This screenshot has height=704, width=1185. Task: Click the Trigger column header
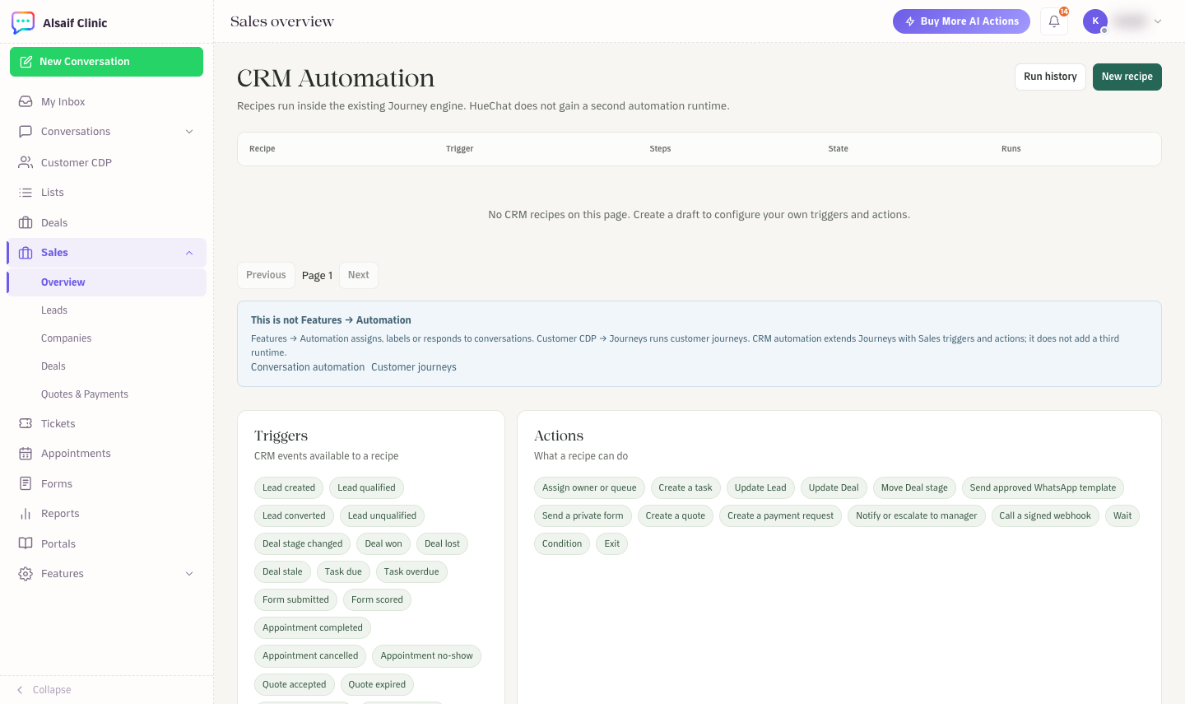pyautogui.click(x=460, y=149)
